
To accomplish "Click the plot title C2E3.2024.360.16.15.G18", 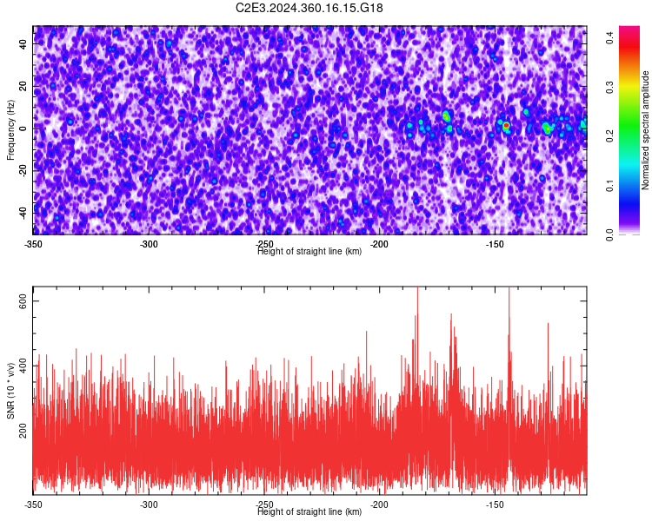I will [x=309, y=8].
